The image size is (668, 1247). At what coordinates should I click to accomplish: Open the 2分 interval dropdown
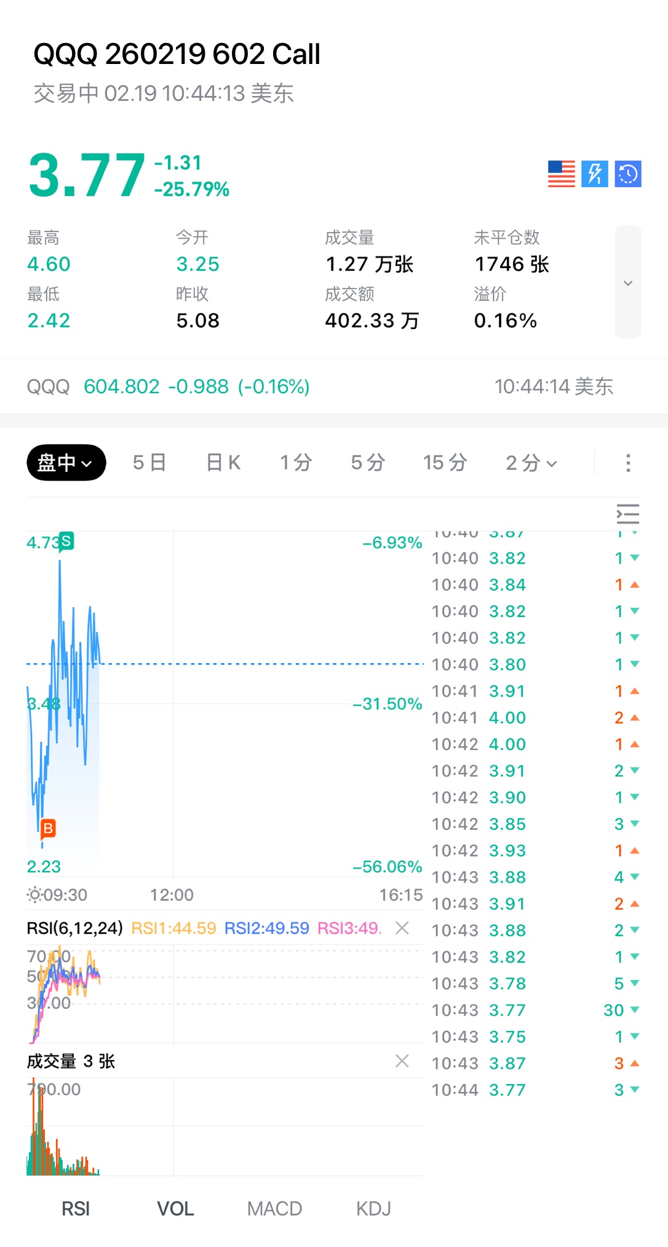pyautogui.click(x=531, y=463)
